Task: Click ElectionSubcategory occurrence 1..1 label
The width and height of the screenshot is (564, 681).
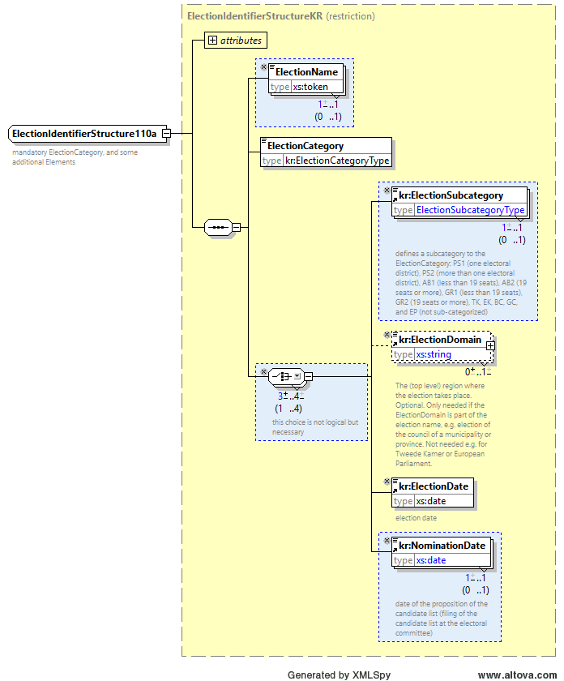Action: (512, 228)
